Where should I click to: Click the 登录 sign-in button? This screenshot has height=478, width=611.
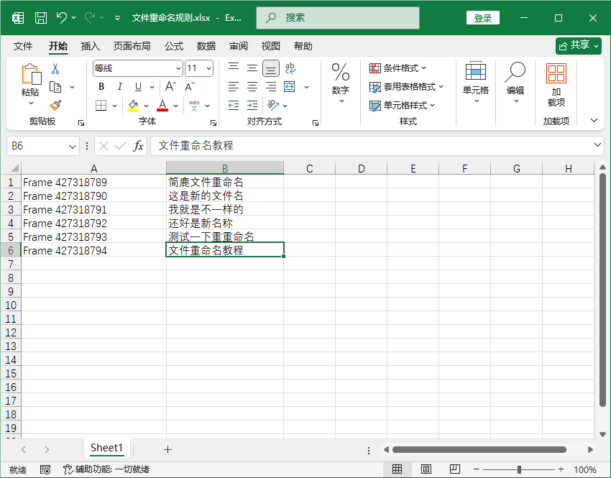pos(482,17)
